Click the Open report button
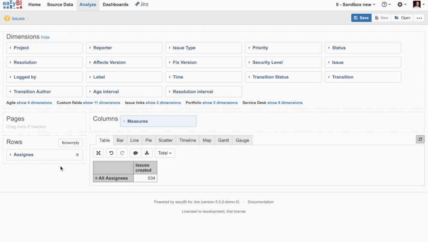 (402, 18)
